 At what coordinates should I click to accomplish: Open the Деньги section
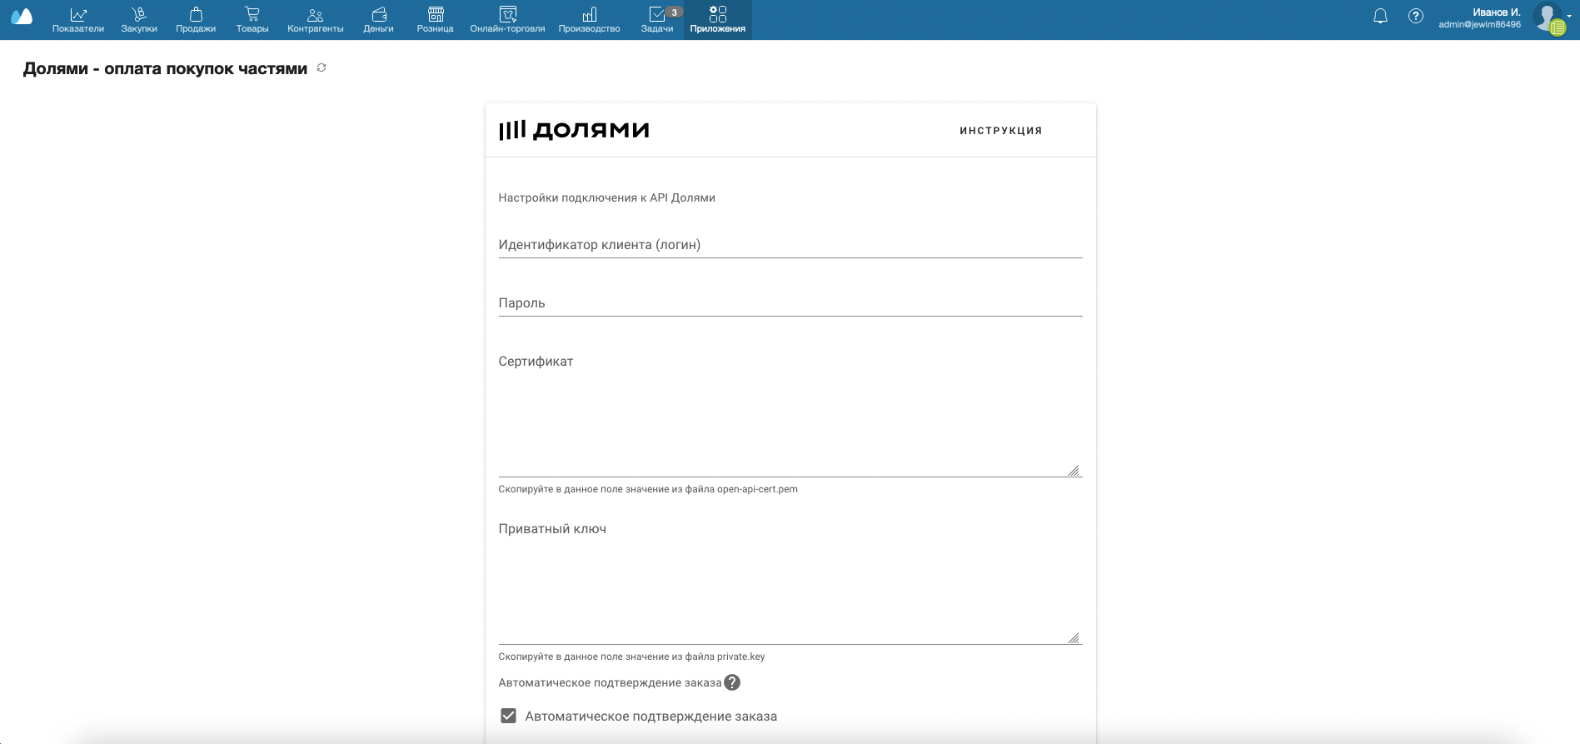point(379,20)
